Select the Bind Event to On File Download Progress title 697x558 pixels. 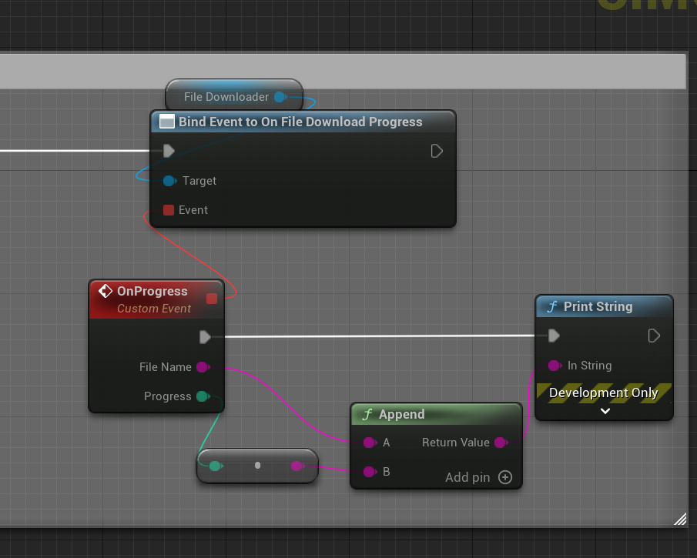[x=300, y=122]
